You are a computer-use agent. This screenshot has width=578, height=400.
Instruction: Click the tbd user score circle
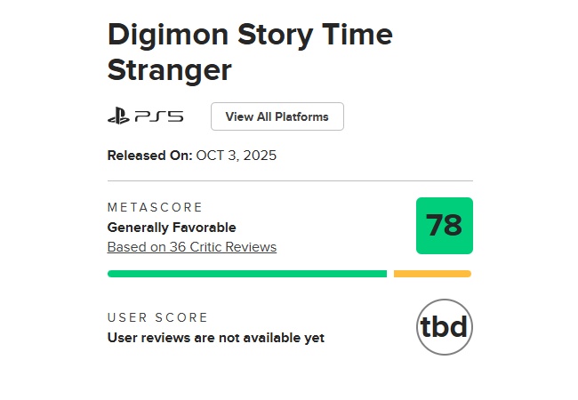[x=444, y=327]
